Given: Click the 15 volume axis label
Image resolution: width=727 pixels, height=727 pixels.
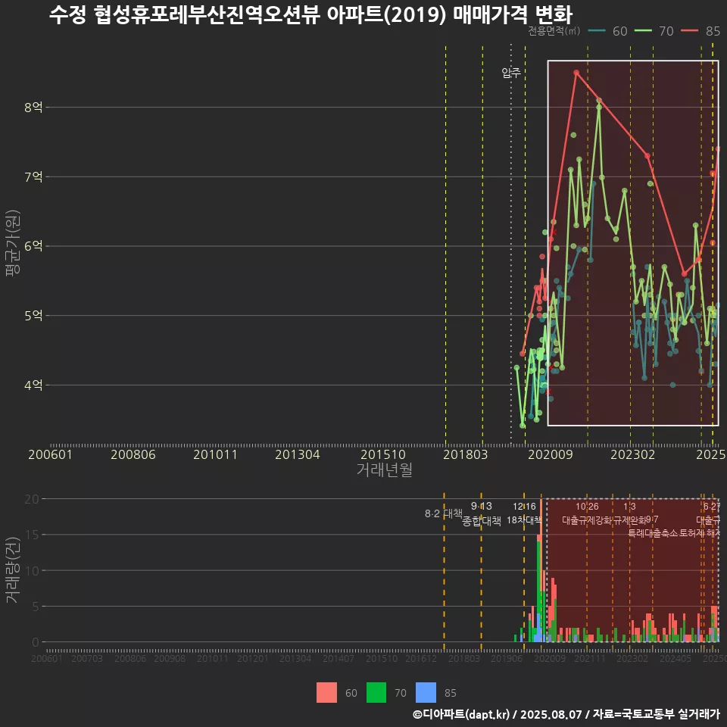Looking at the screenshot, I should tap(32, 535).
